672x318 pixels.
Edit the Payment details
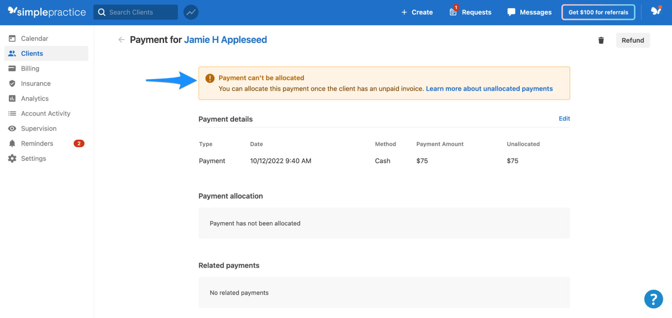pos(564,119)
